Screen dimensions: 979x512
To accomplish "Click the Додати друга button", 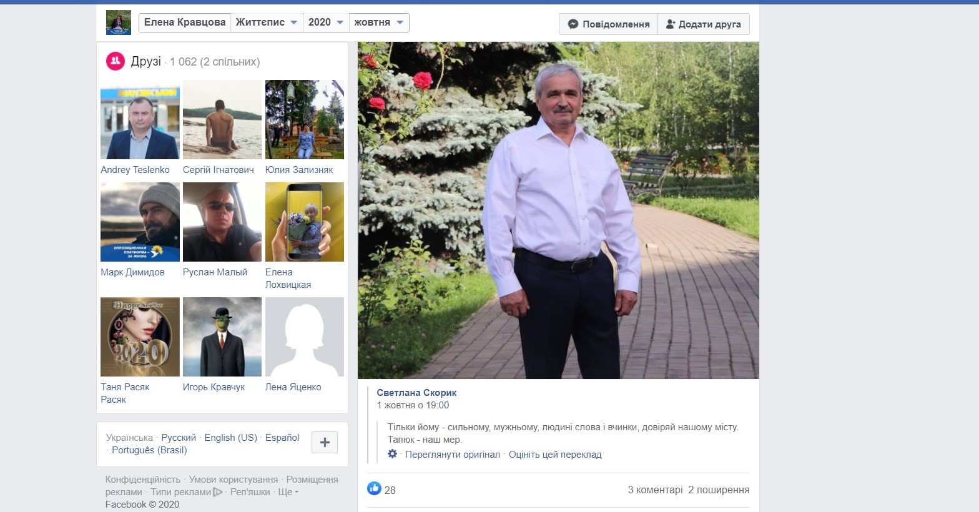I will pyautogui.click(x=703, y=24).
